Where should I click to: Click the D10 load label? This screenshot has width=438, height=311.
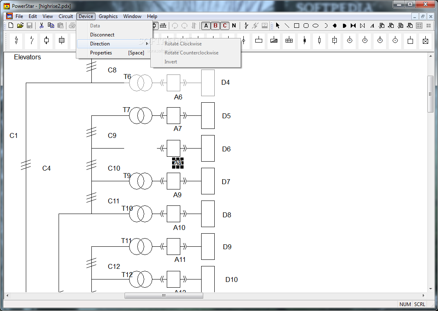tap(231, 279)
